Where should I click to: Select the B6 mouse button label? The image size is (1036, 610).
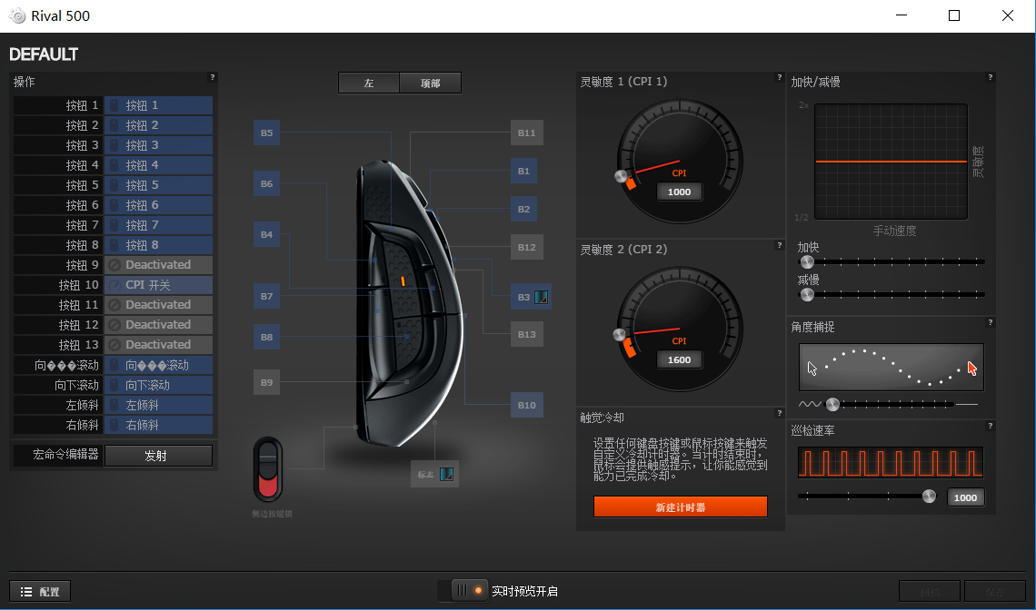click(x=266, y=183)
